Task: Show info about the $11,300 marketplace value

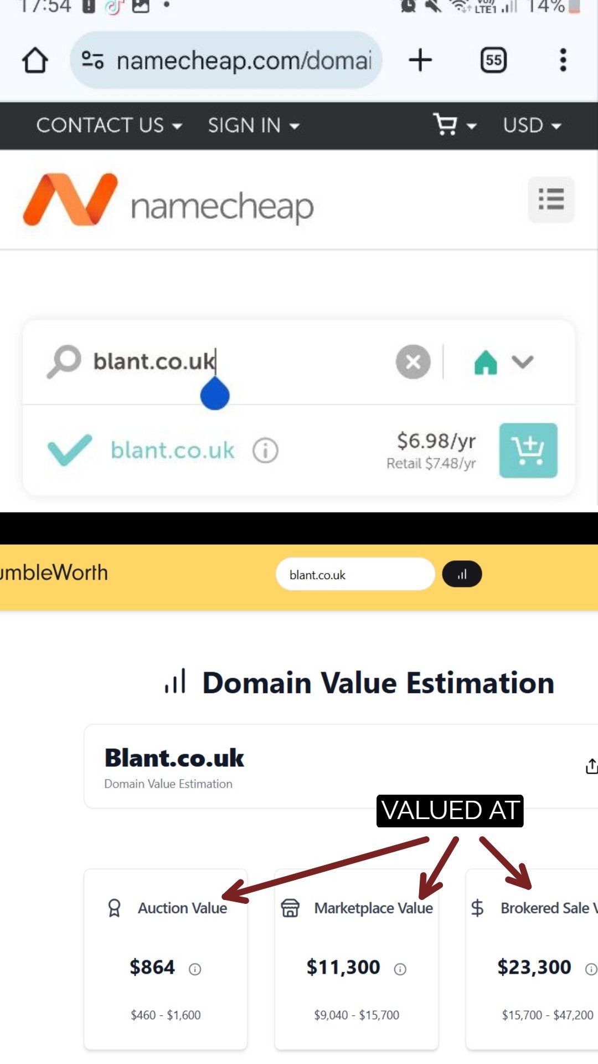Action: click(x=400, y=969)
